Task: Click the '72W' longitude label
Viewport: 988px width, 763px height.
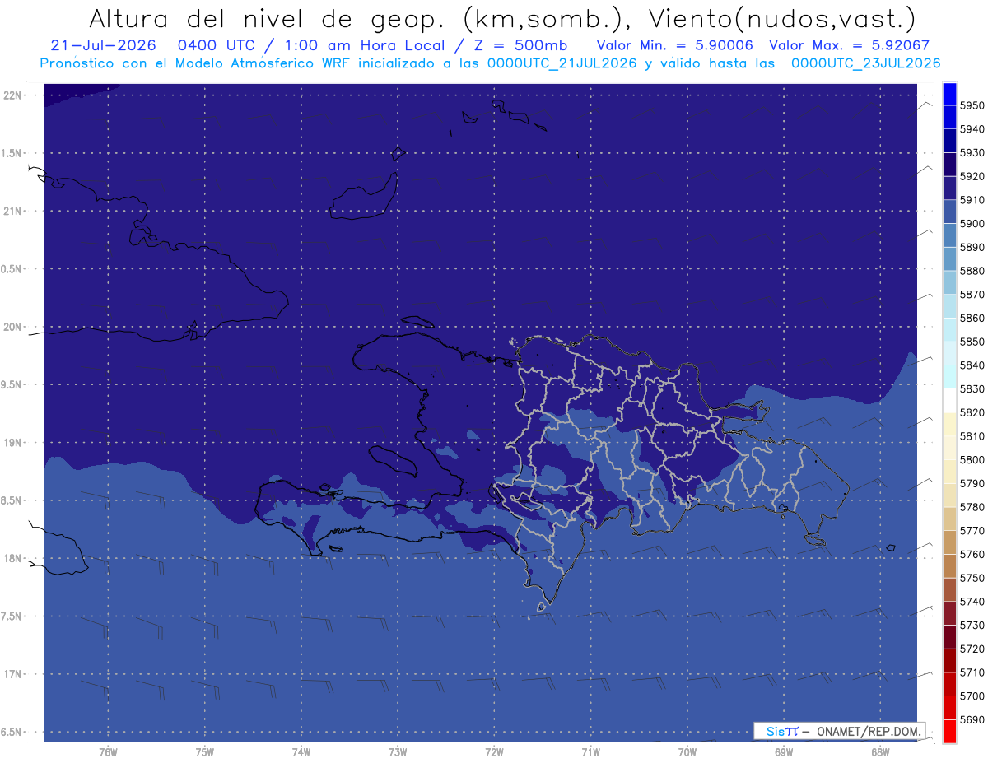Action: [x=494, y=751]
